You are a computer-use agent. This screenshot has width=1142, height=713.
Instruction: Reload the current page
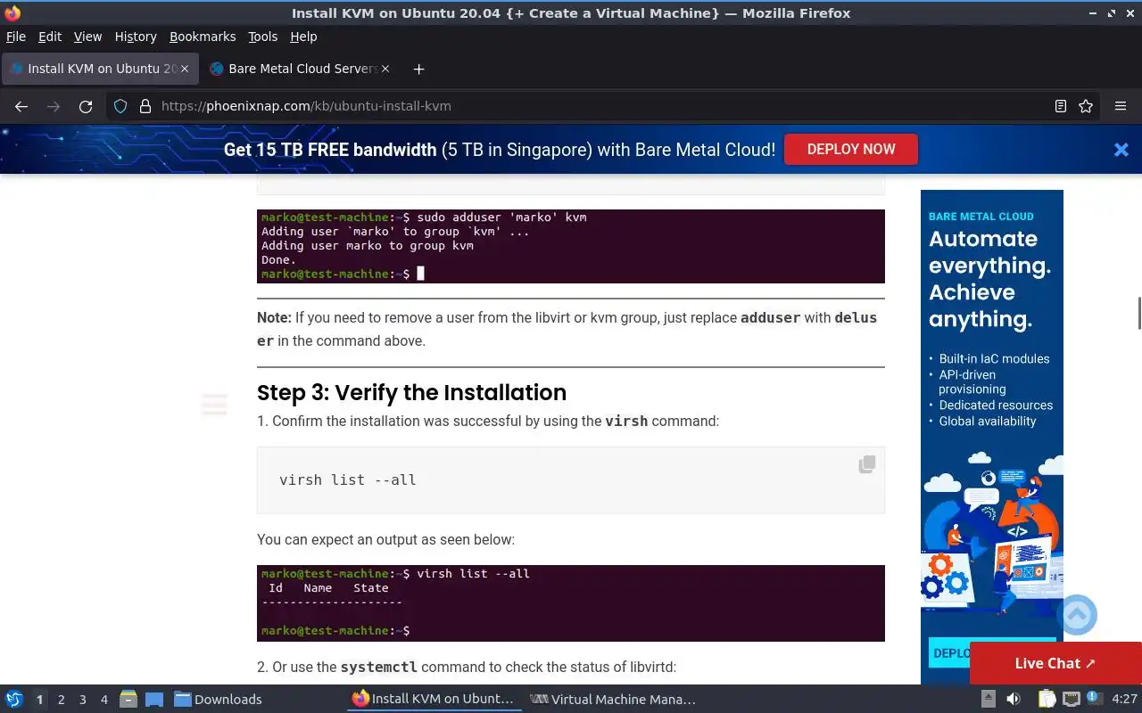[86, 106]
